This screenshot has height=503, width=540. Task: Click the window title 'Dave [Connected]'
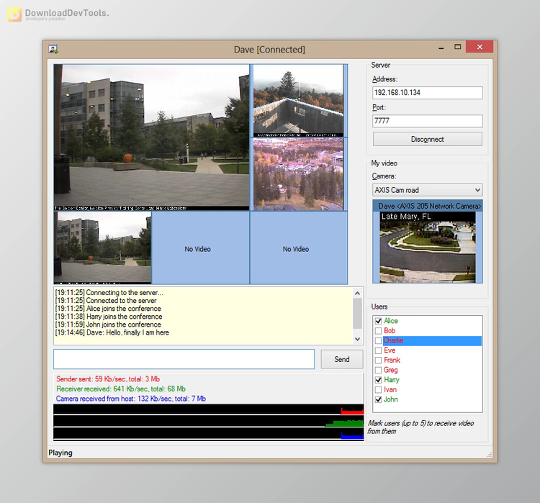pyautogui.click(x=269, y=50)
